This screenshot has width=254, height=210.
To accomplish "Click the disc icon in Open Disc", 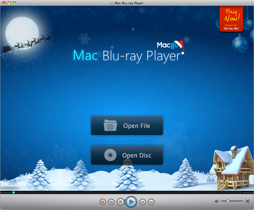I will tap(110, 155).
